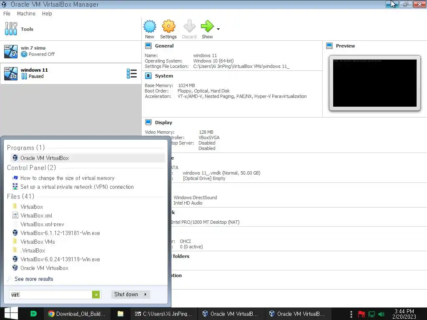Click the Files (41) header
The width and height of the screenshot is (427, 320).
[20, 197]
